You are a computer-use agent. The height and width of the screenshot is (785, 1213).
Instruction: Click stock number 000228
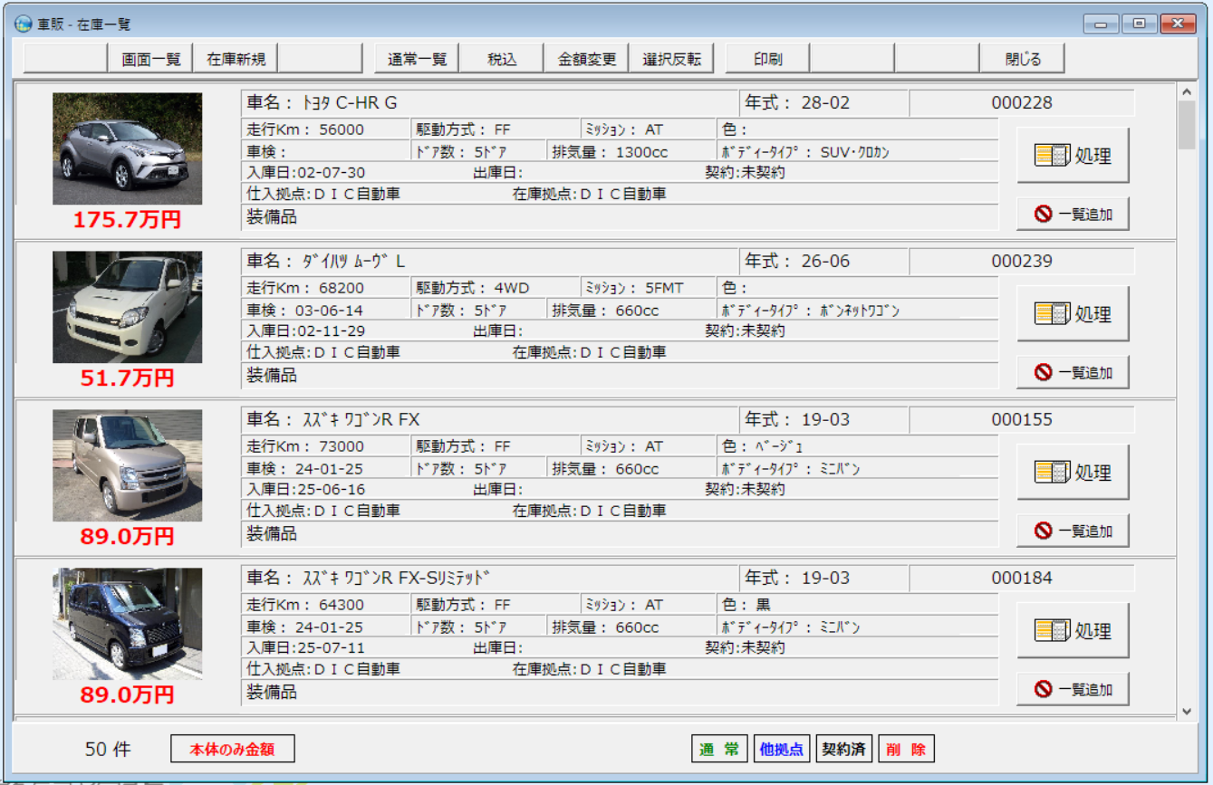coord(1022,102)
